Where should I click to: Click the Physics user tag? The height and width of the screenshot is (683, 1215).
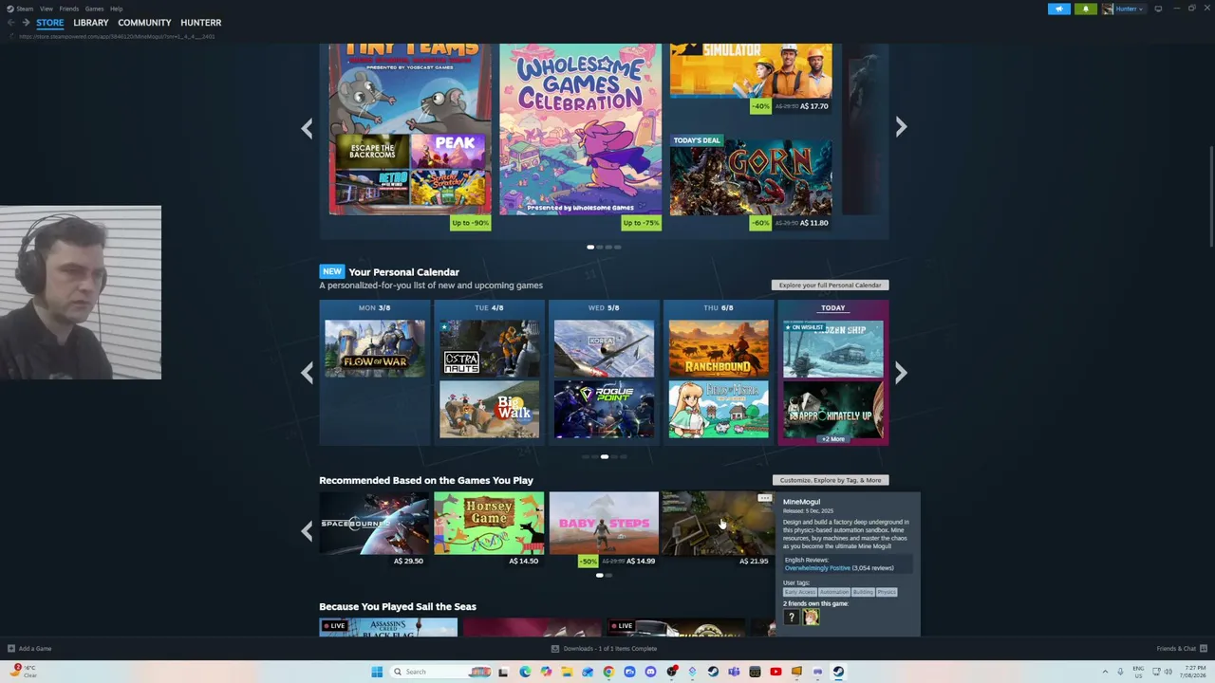(x=887, y=592)
